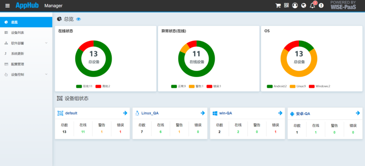Viewport: 365px width, 166px height.
Task: Click the 设备组状态 heading icon
Action: pos(60,99)
